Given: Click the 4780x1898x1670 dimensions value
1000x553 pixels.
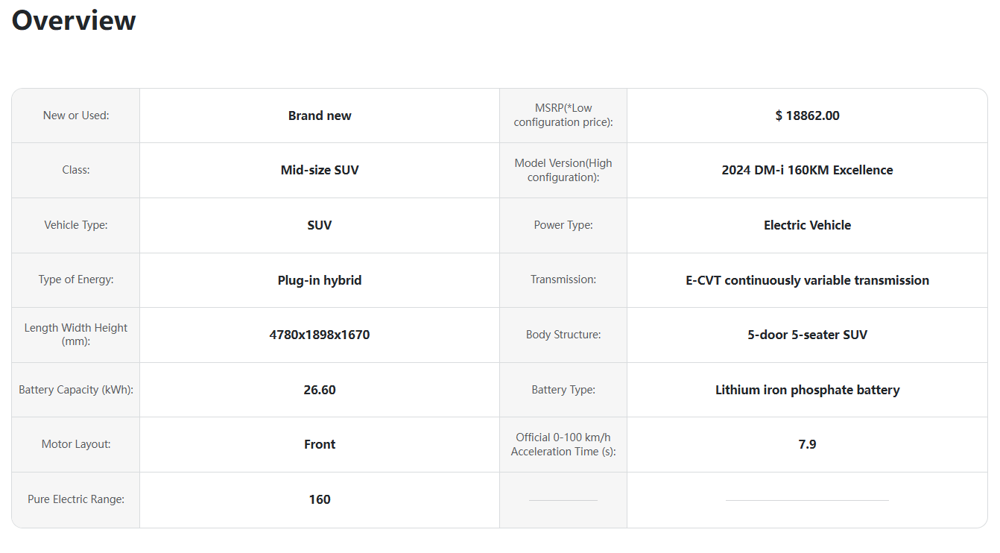Looking at the screenshot, I should pos(320,335).
